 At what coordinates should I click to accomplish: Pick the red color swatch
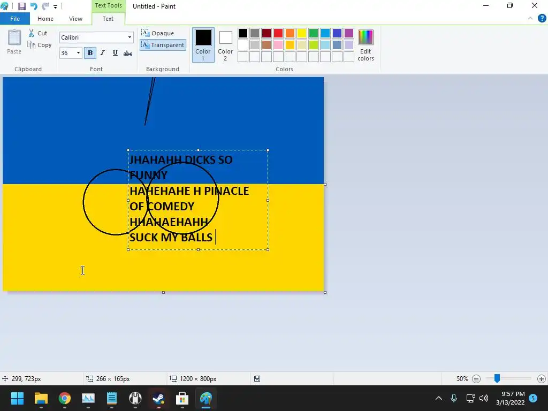(x=278, y=33)
